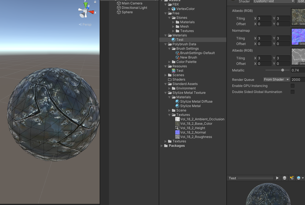Open the Render Queue From Shader dropdown
Image resolution: width=305 pixels, height=205 pixels.
tap(276, 79)
